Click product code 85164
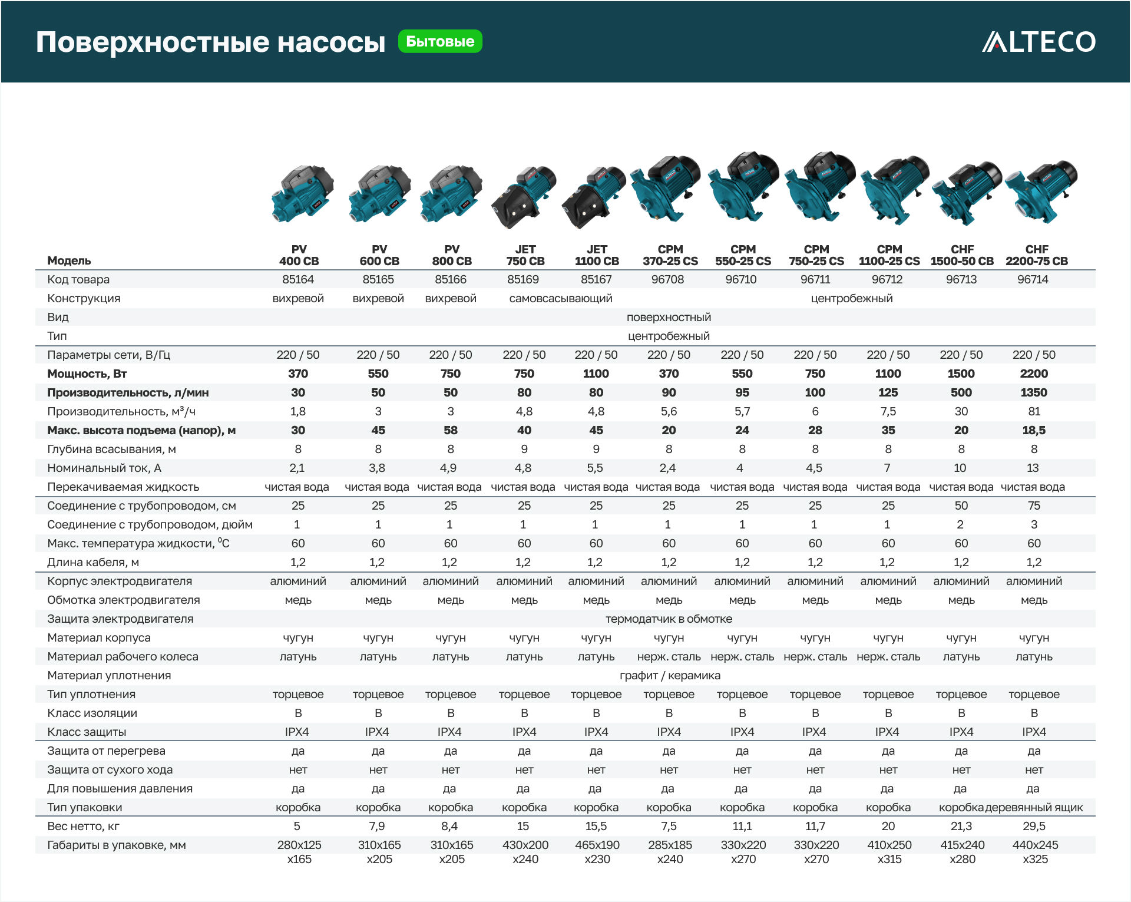The width and height of the screenshot is (1131, 902). (x=298, y=279)
